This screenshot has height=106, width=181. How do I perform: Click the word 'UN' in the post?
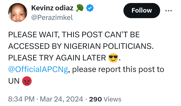14,81
